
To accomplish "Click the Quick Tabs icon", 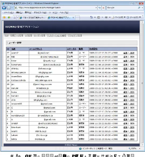I will click(x=15, y=18).
